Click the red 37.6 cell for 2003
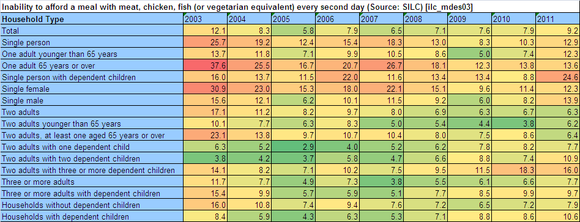580x222 pixels. [x=206, y=65]
